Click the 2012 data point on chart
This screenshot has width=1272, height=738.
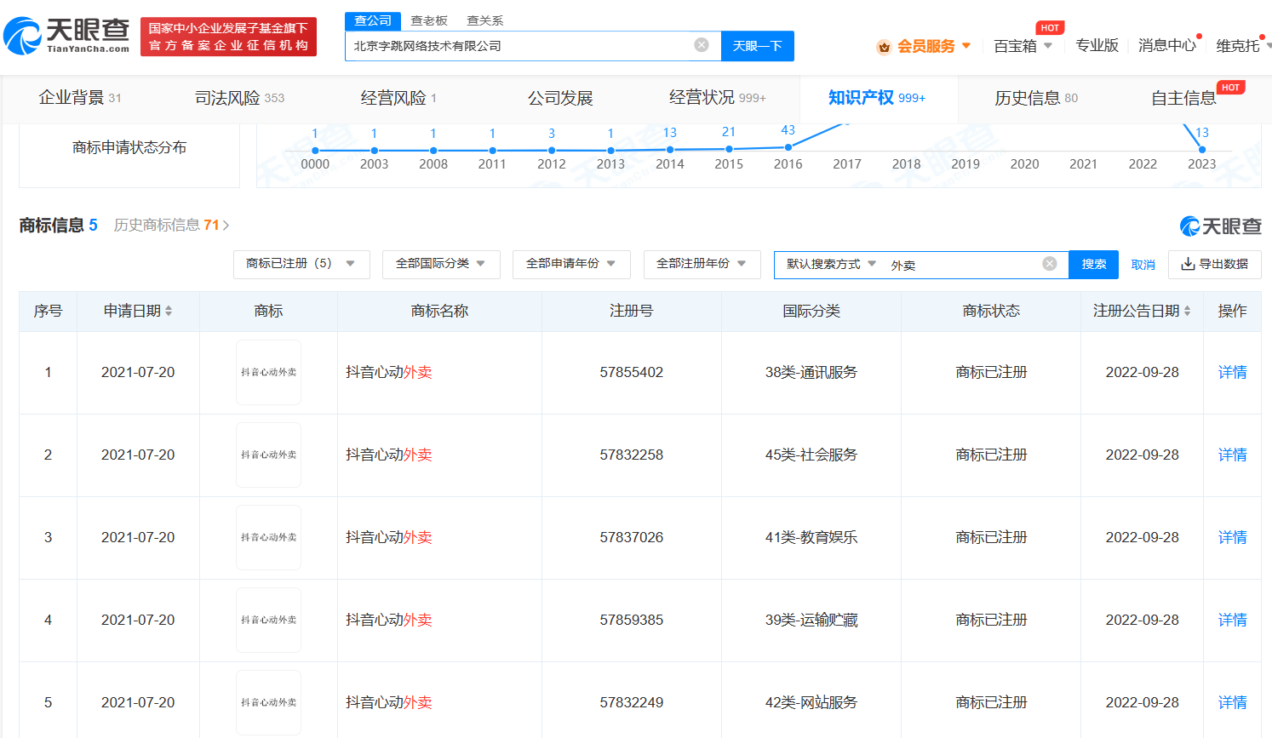552,151
